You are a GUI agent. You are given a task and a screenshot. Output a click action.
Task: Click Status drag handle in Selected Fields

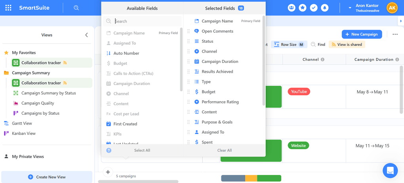point(189,41)
